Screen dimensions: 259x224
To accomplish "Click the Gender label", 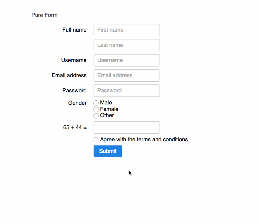I will pyautogui.click(x=77, y=103).
